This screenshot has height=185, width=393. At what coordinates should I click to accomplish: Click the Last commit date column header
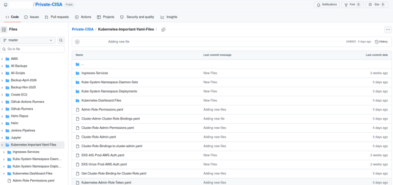coord(377,55)
